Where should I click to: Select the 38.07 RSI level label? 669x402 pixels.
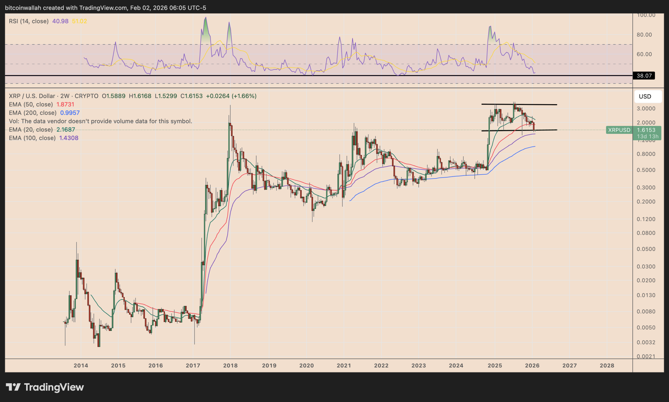[644, 76]
